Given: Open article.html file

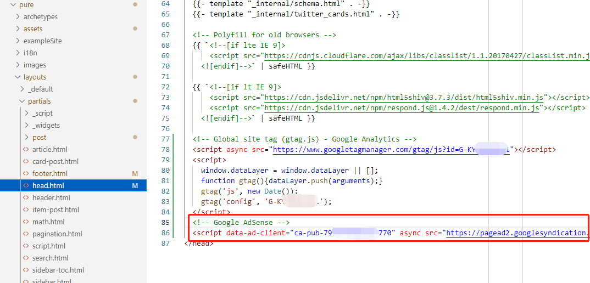Looking at the screenshot, I should pos(49,150).
